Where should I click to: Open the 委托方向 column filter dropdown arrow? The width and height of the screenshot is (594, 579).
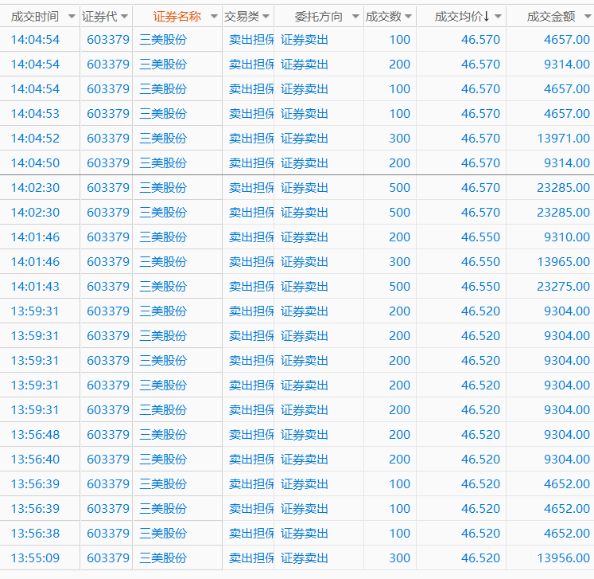coord(355,17)
